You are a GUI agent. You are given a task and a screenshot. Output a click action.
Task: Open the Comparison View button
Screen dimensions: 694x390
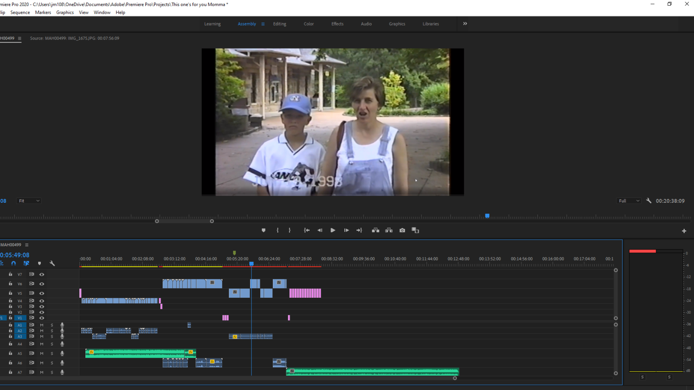click(416, 231)
